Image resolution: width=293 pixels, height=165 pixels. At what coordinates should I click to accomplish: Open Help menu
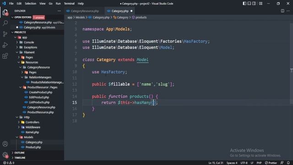click(81, 4)
